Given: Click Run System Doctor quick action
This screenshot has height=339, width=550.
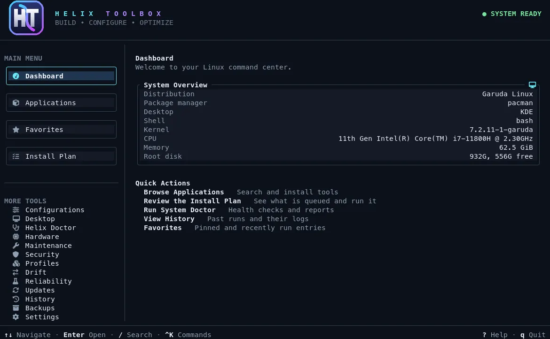Looking at the screenshot, I should click(180, 210).
